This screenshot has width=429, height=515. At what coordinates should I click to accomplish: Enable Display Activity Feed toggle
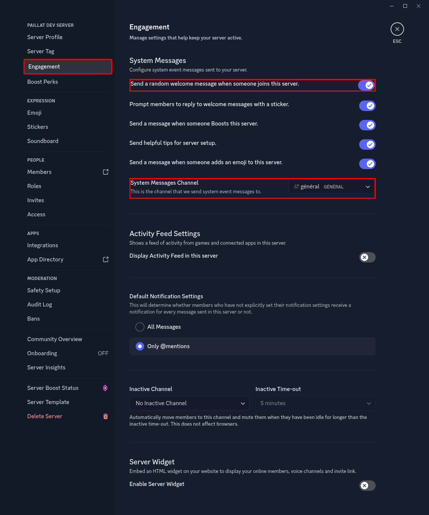[367, 257]
